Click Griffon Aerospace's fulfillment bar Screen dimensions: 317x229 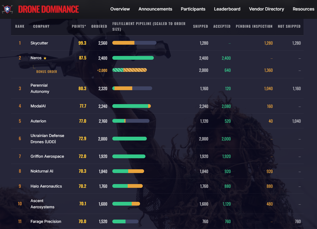(x=129, y=156)
